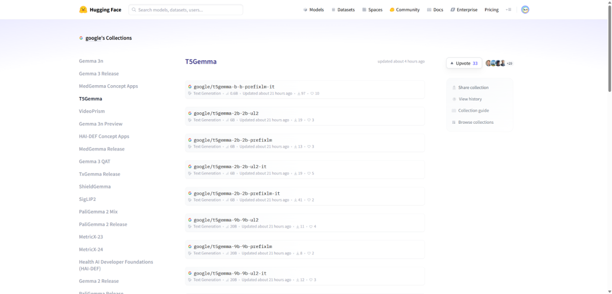Click the heart icon on t5gemma-2b-2b-ul2-it card
The width and height of the screenshot is (612, 294).
click(x=309, y=173)
